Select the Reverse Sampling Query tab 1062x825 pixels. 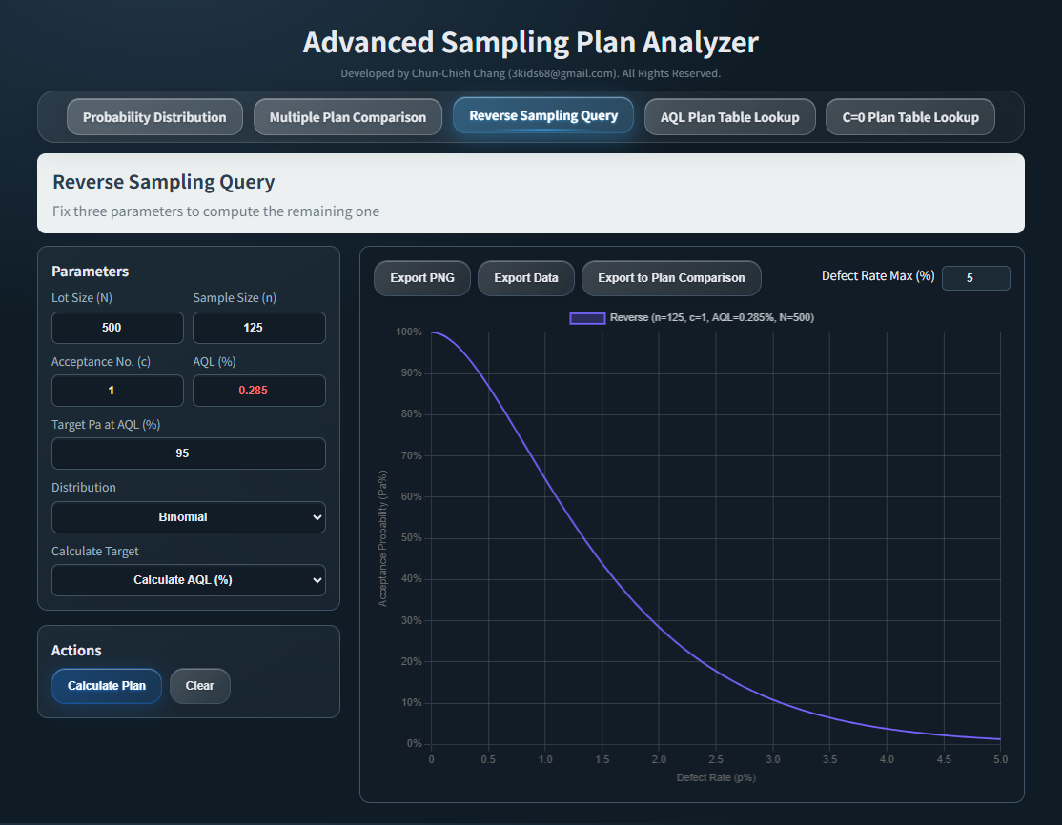pos(542,116)
